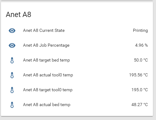This screenshot has height=120, width=156.
Task: Click the Printing state value
Action: (x=140, y=31)
